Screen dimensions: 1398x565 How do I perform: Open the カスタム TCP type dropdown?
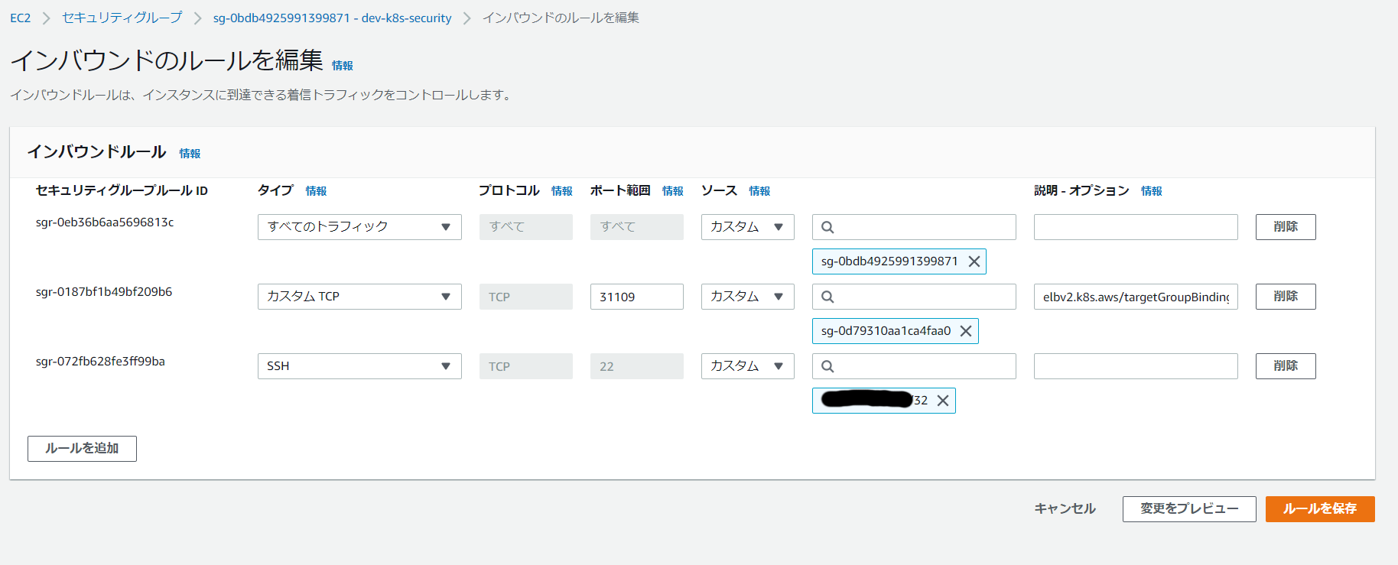pyautogui.click(x=359, y=297)
